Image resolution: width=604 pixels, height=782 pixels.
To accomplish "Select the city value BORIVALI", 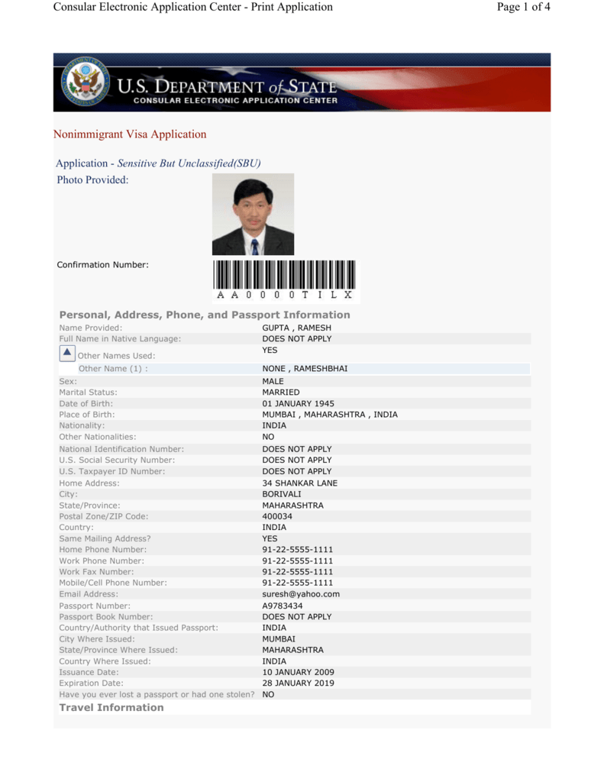I will click(282, 494).
